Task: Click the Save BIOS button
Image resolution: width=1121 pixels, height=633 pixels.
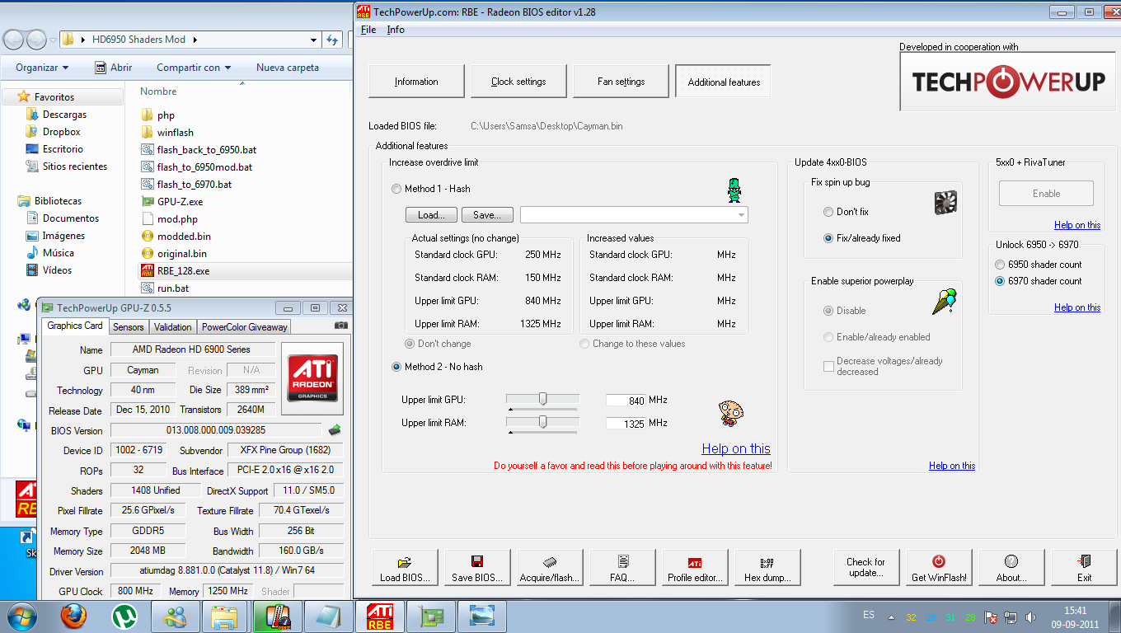Action: point(477,568)
